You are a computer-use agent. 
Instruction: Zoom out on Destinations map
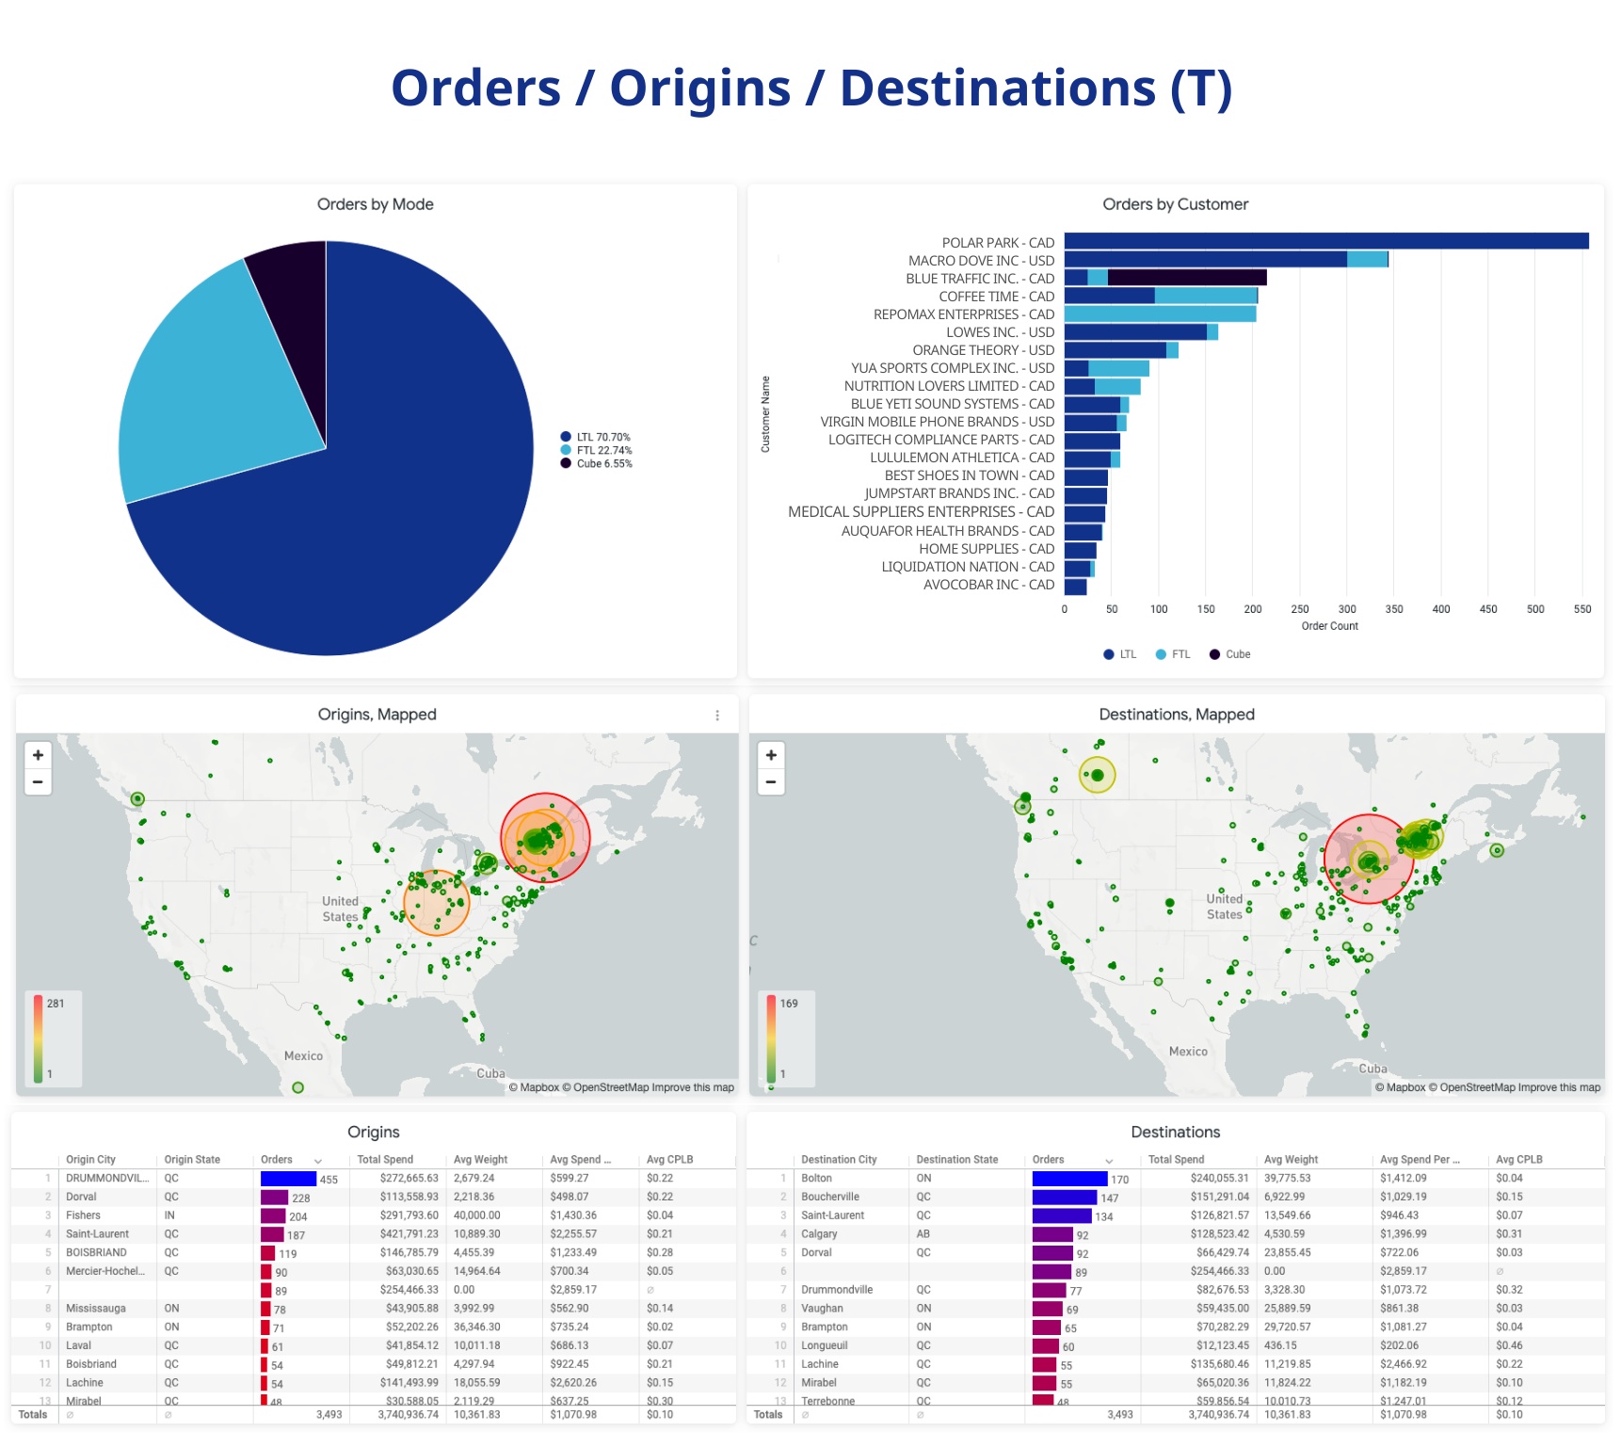click(x=771, y=781)
